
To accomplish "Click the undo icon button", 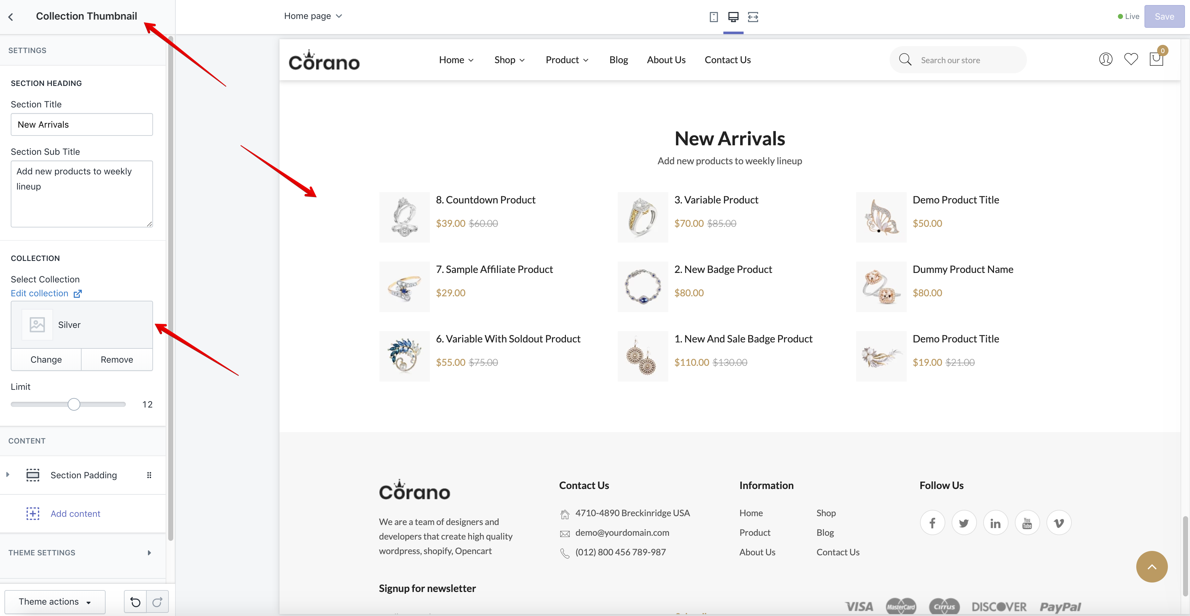I will click(135, 602).
